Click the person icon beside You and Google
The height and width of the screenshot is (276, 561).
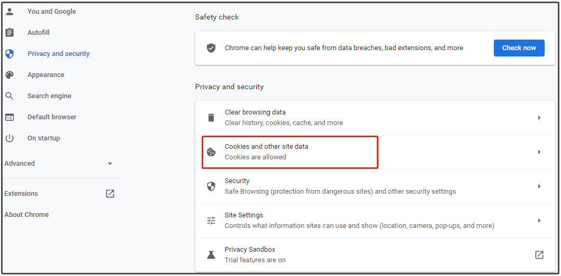10,12
